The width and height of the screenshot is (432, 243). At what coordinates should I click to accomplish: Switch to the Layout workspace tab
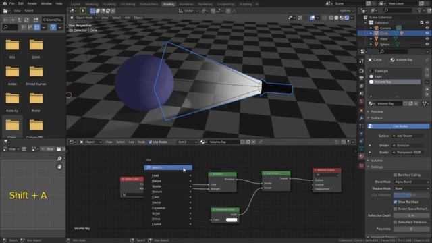75,4
